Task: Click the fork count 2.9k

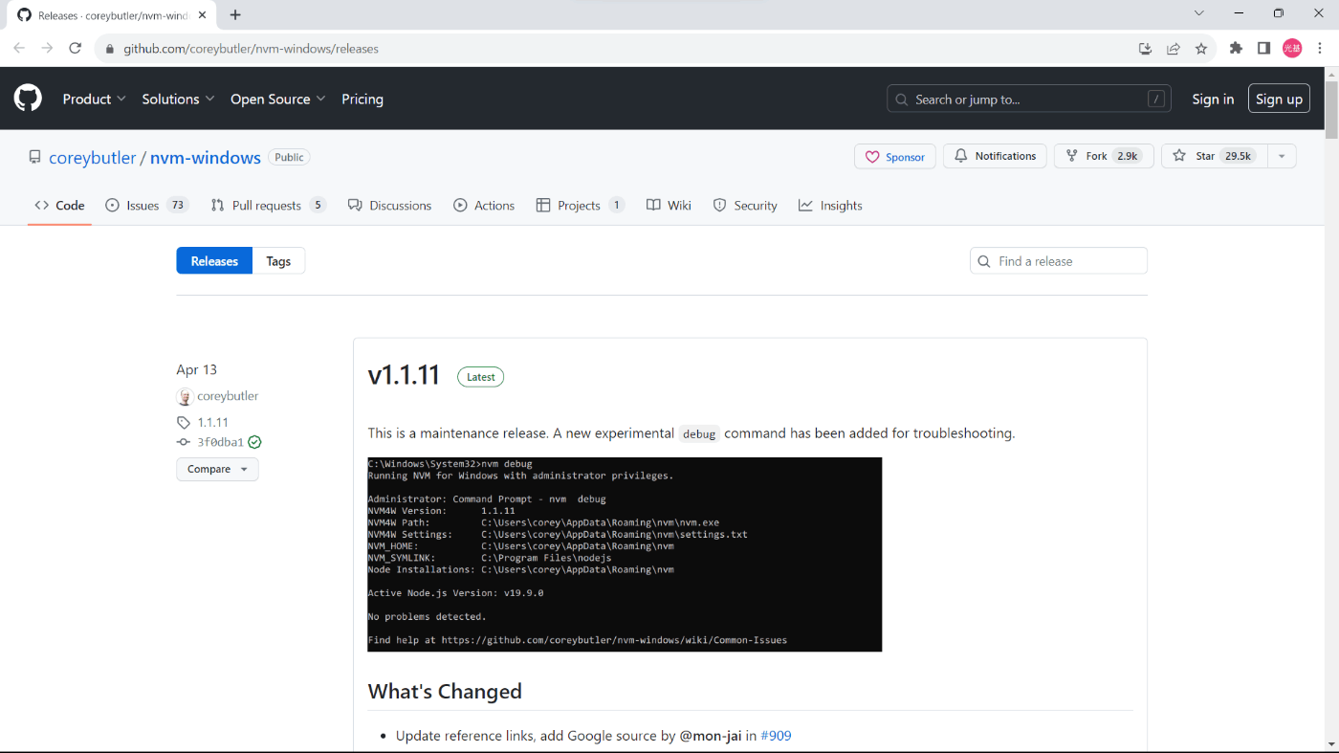Action: click(x=1128, y=156)
